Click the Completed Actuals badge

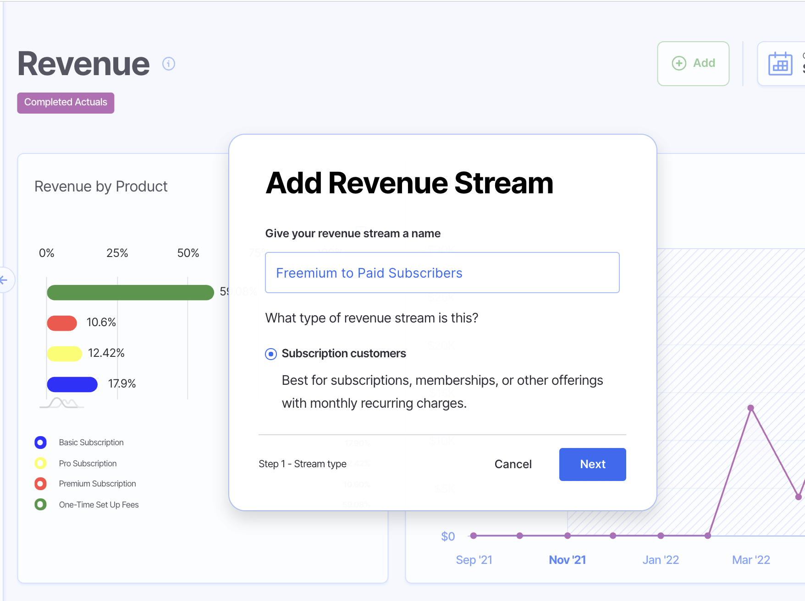click(66, 103)
